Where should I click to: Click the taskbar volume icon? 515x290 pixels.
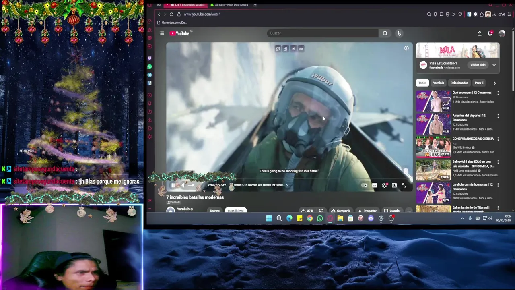tap(490, 218)
